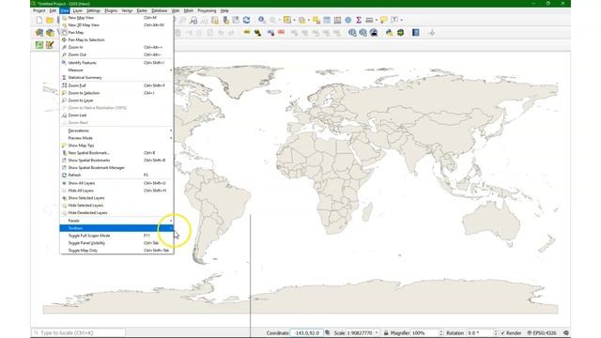Toggle the scale lock padlock icon

(386, 333)
